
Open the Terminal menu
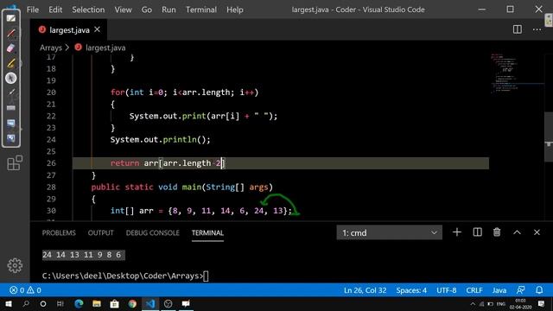coord(201,10)
